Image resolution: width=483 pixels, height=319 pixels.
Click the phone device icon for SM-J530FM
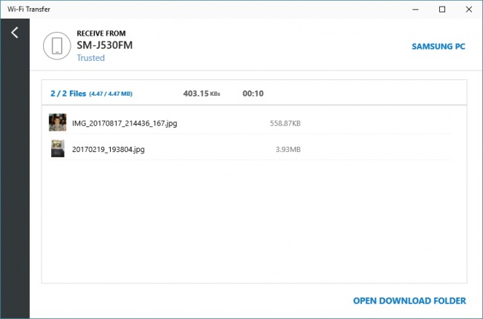click(57, 46)
